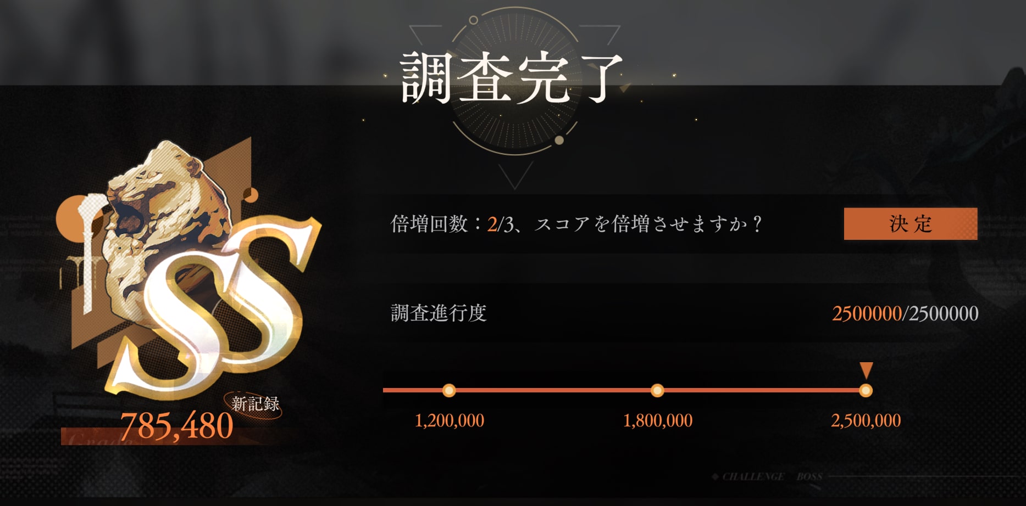The height and width of the screenshot is (506, 1026).
Task: Click the SS rank emblem
Action: [214, 307]
